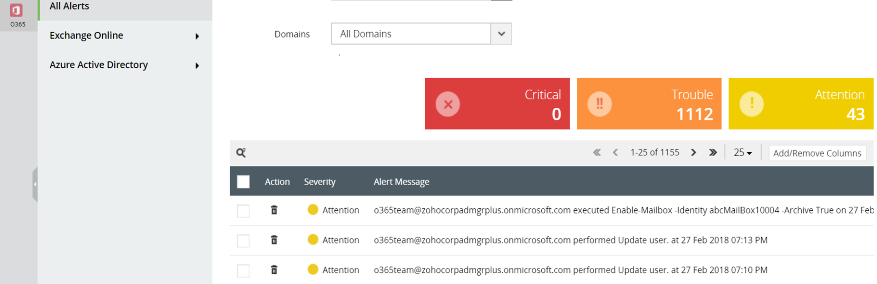Go to the next page of alerts
The width and height of the screenshot is (877, 284).
tap(693, 152)
